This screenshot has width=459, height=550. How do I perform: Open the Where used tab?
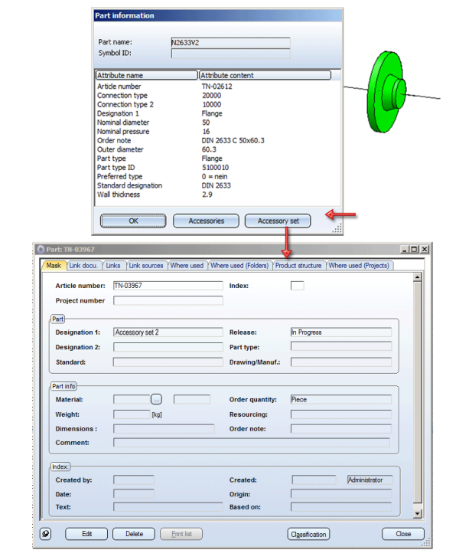[x=187, y=266]
